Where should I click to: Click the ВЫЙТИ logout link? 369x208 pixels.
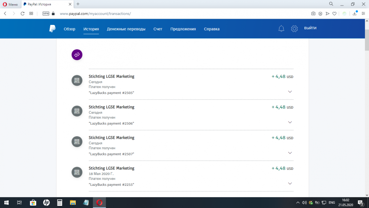click(x=310, y=28)
